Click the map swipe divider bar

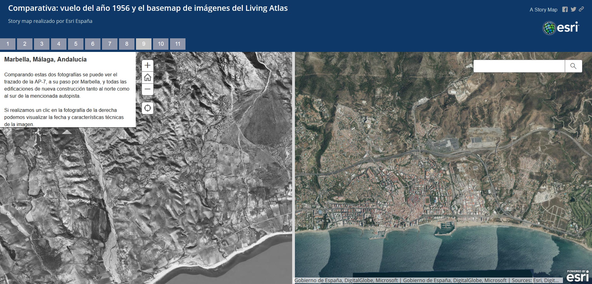coord(293,168)
